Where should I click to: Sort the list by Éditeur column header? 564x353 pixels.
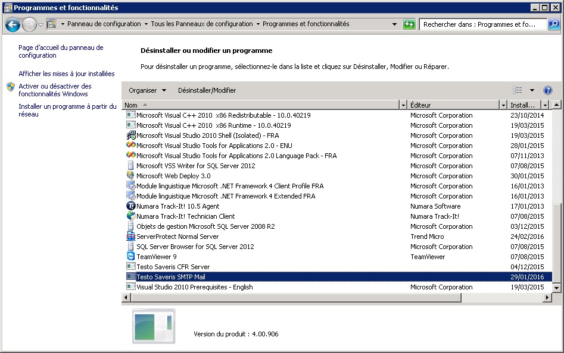[454, 105]
